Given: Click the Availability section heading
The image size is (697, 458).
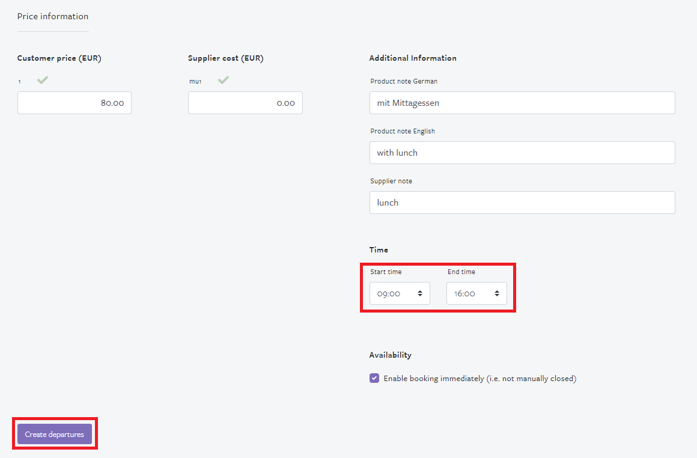Looking at the screenshot, I should [391, 355].
